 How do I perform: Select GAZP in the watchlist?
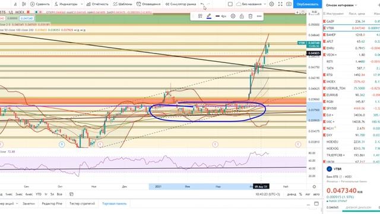tap(351, 21)
